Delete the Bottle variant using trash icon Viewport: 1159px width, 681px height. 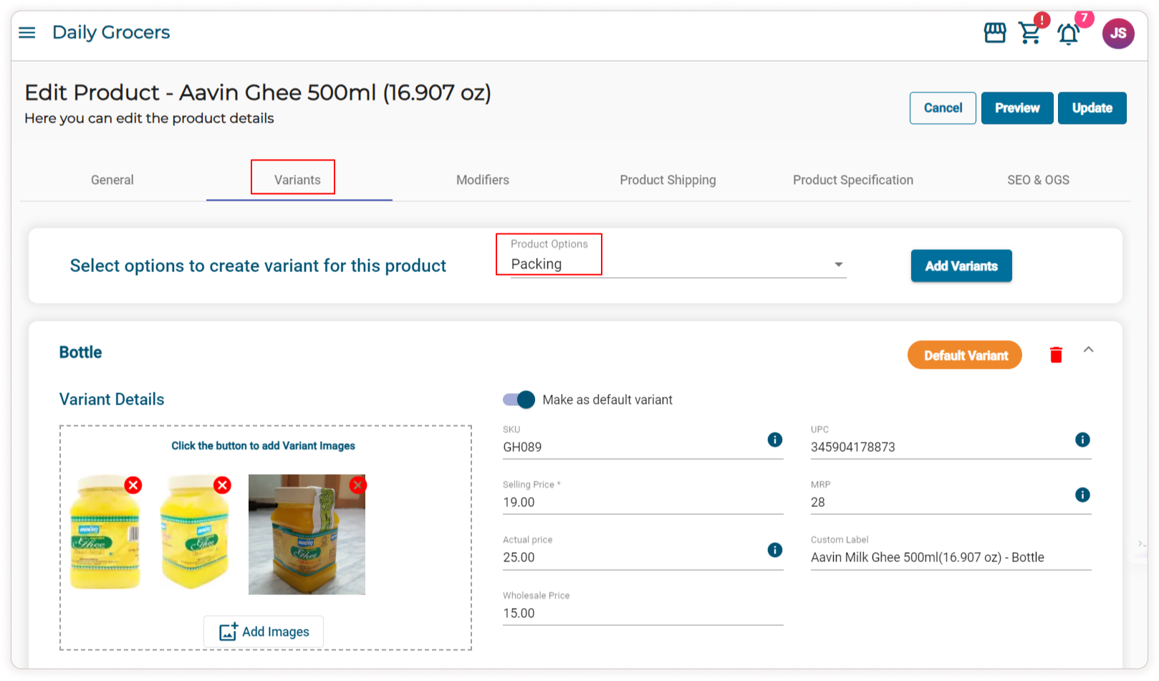point(1056,355)
